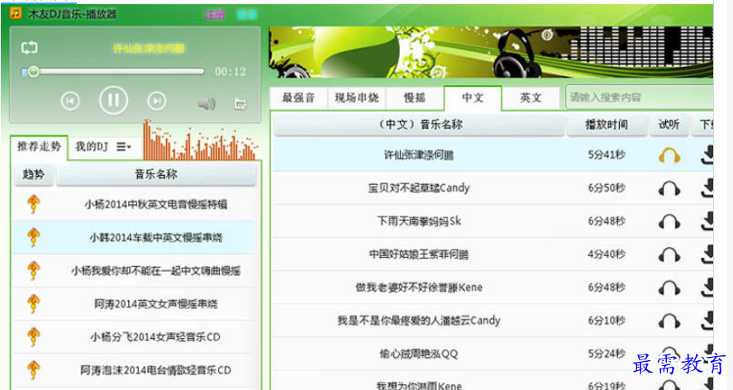
Task: Click the playback progress slider knob
Action: click(x=33, y=72)
